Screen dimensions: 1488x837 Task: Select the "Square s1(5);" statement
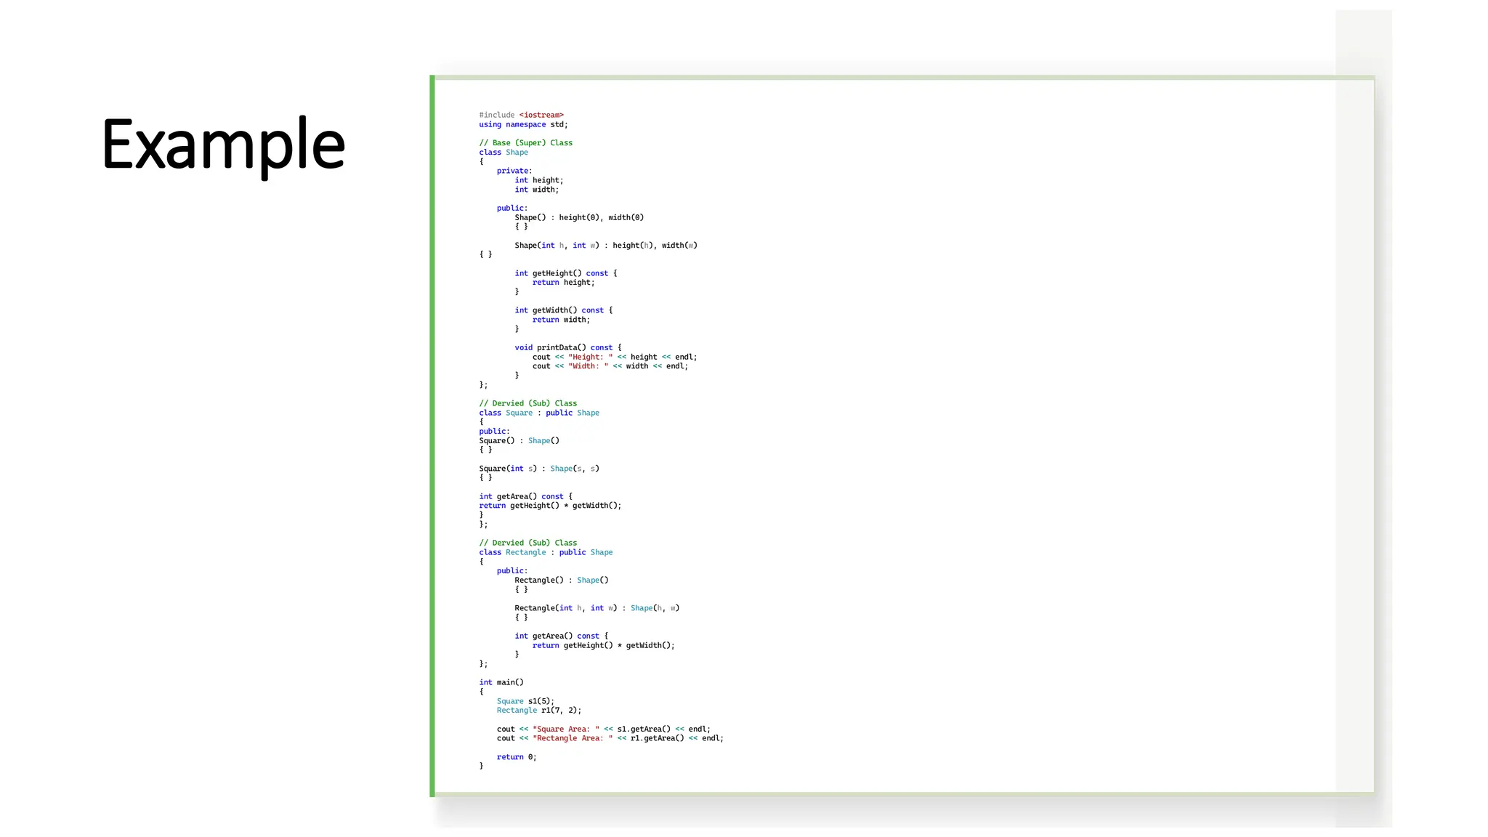525,701
